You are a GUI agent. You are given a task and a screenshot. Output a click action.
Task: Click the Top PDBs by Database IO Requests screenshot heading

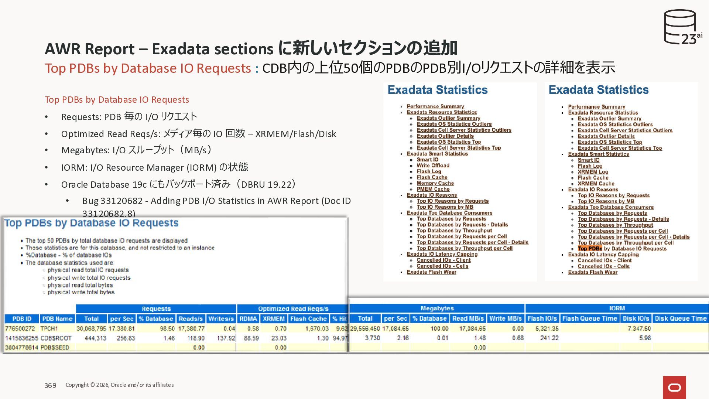pos(91,223)
